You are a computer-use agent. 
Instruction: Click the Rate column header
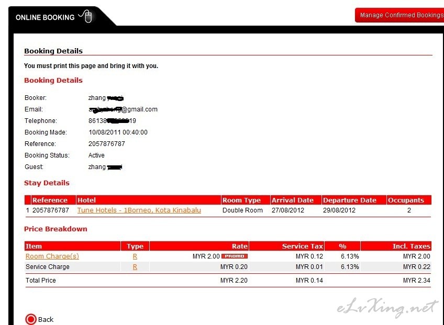click(199, 246)
